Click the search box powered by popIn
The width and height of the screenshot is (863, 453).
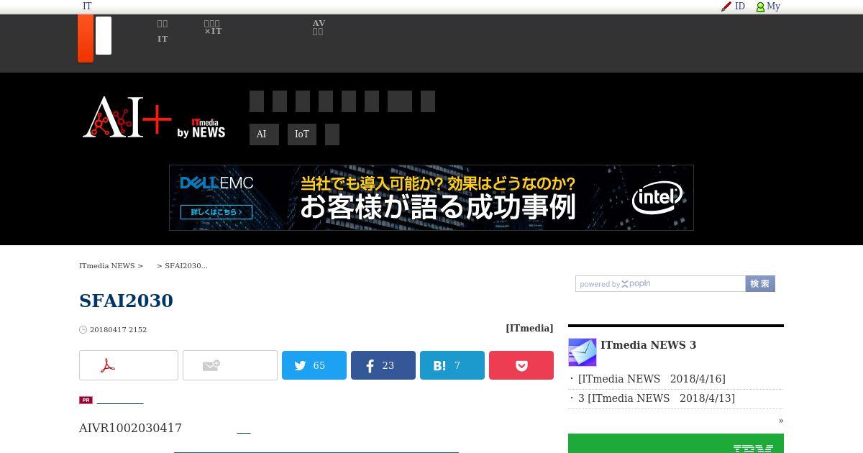pyautogui.click(x=660, y=284)
